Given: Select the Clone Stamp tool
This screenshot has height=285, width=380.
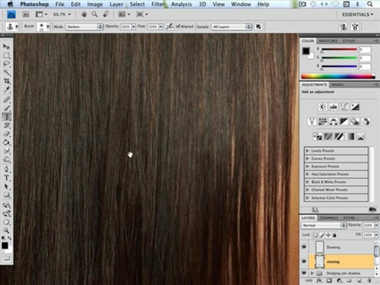Looking at the screenshot, I should [x=7, y=117].
